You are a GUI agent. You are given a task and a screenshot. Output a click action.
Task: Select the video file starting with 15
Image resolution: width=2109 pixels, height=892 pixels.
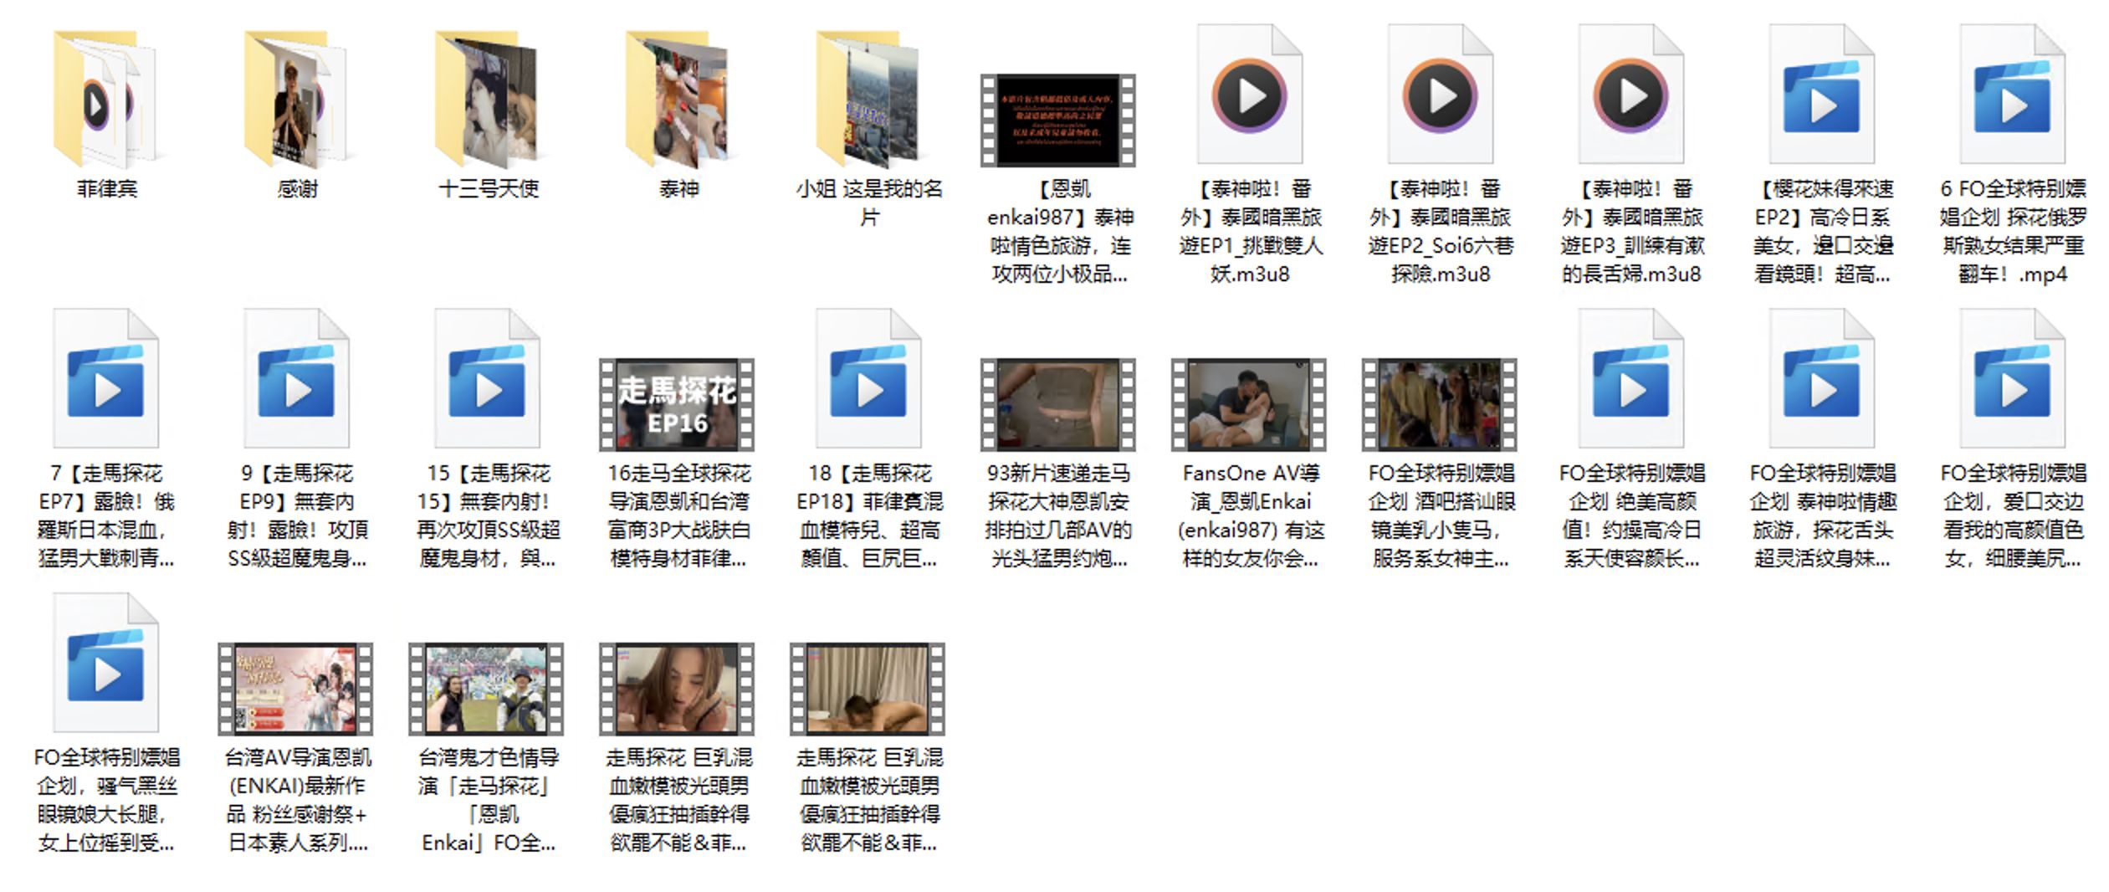coord(487,381)
